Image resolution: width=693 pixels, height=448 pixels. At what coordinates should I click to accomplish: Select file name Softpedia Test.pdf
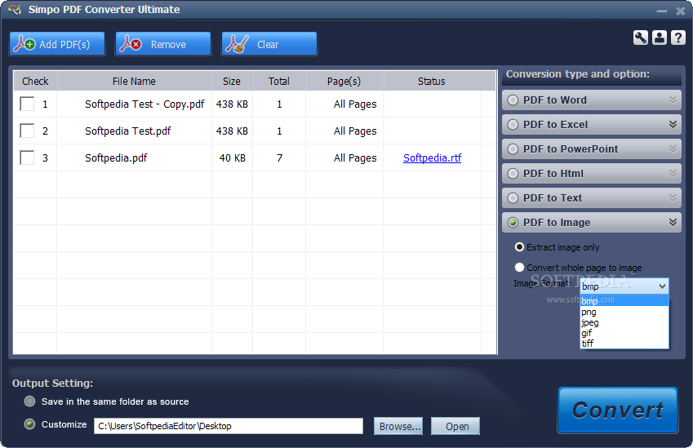[127, 131]
